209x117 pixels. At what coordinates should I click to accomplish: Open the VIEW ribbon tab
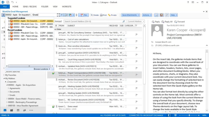(55, 6)
